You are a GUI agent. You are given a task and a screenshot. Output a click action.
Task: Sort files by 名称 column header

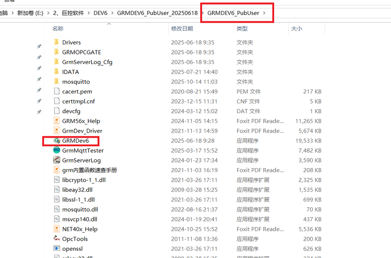[58, 29]
